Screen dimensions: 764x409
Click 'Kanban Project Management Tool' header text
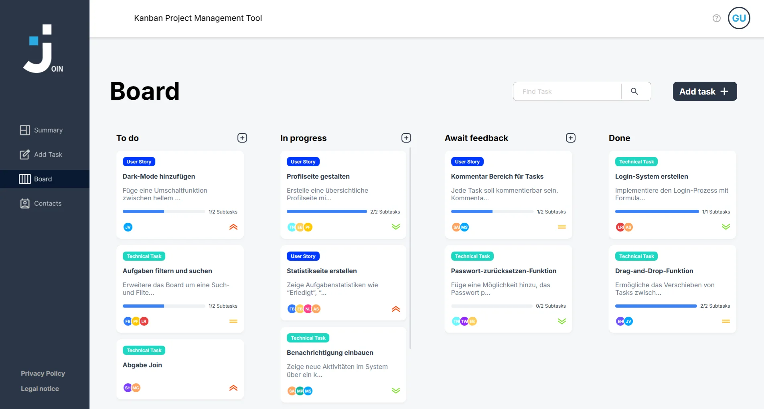click(198, 18)
